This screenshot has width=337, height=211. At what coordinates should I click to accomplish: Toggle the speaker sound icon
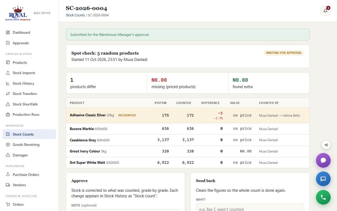326,145
